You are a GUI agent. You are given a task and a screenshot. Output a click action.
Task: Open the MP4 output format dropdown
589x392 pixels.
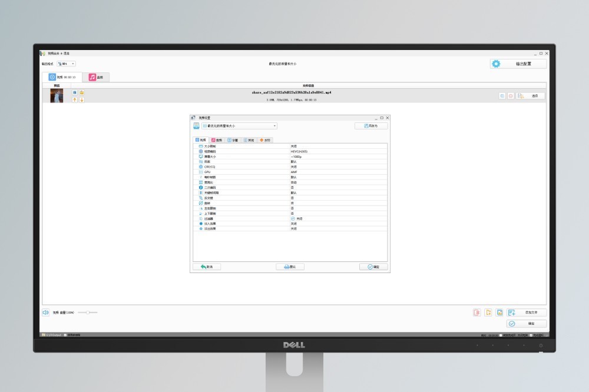(x=66, y=64)
